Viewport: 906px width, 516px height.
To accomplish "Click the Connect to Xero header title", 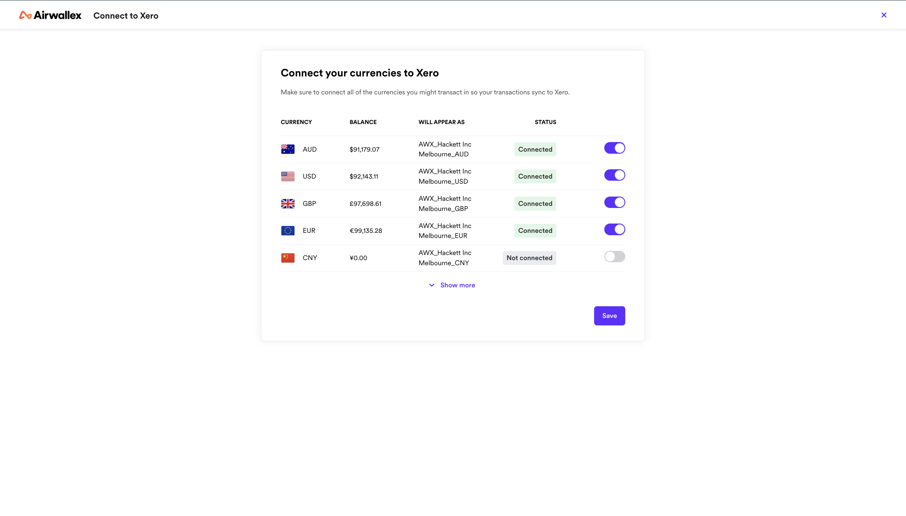I will tap(126, 16).
